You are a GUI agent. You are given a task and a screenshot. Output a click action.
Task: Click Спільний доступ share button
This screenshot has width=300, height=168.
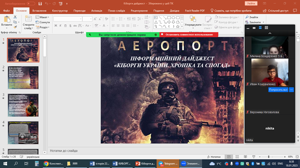276,11
